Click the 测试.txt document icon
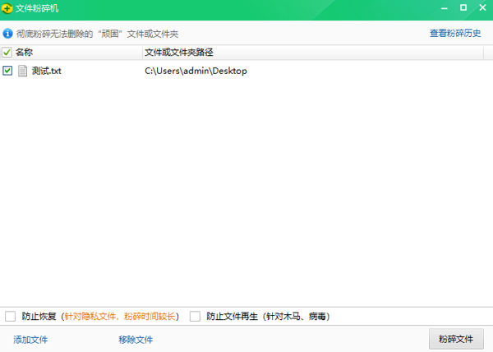The image size is (493, 352). [x=22, y=71]
